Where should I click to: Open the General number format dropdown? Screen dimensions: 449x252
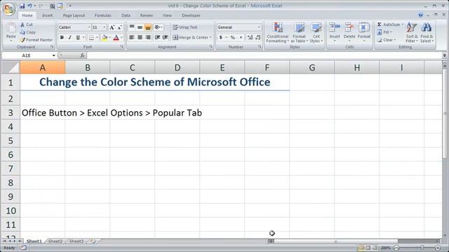[x=259, y=27]
